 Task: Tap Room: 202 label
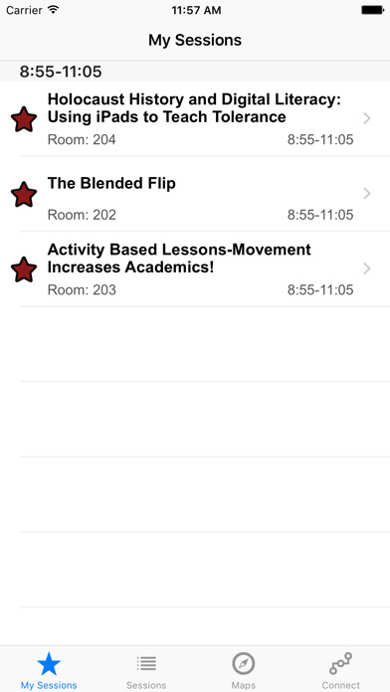(x=82, y=215)
